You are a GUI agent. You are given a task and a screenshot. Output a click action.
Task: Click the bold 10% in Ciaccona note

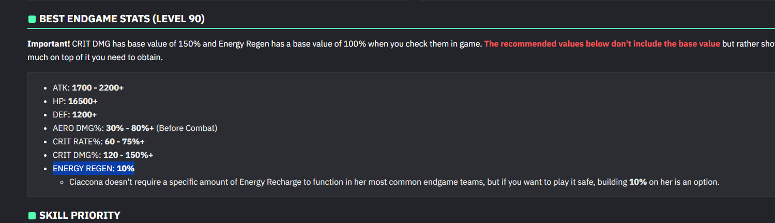[638, 182]
